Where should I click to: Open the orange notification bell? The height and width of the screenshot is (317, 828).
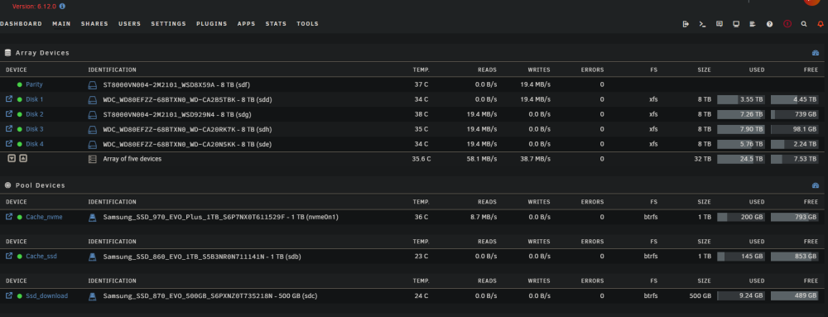coord(821,24)
